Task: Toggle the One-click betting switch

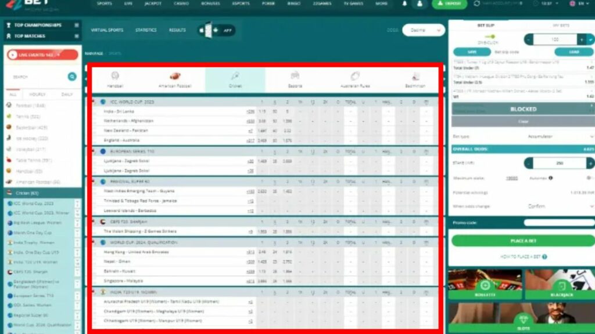Action: pyautogui.click(x=490, y=37)
